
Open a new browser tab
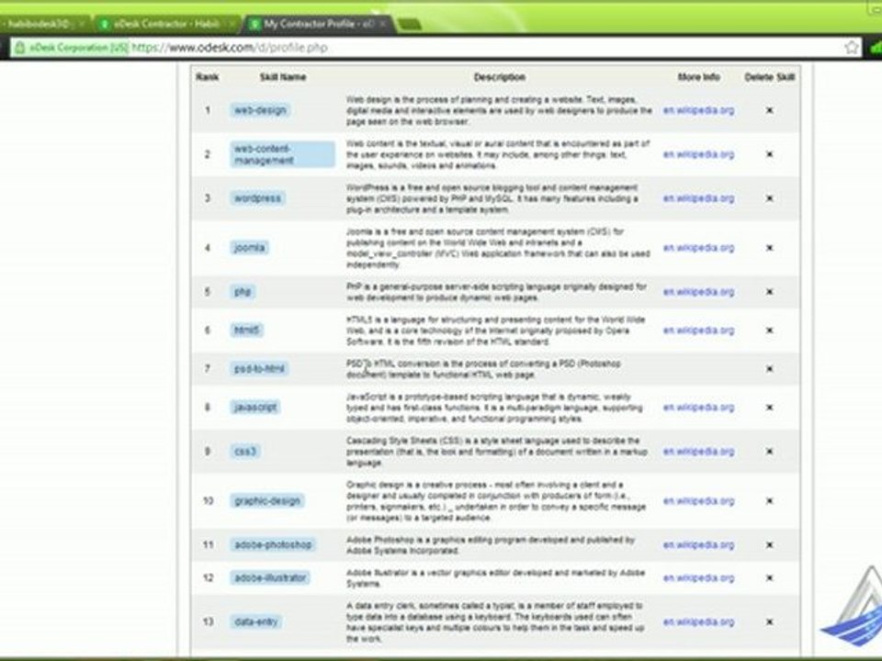pyautogui.click(x=409, y=24)
